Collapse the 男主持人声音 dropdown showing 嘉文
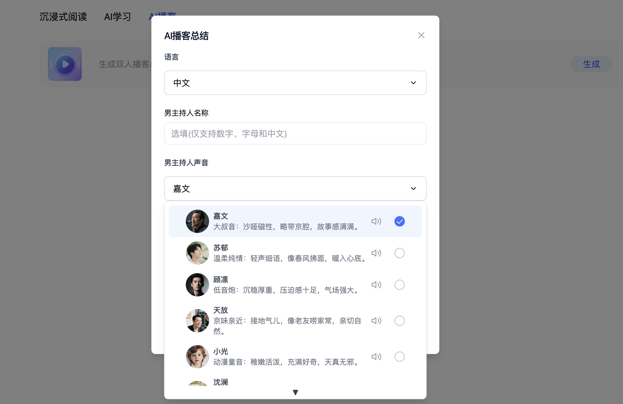Image resolution: width=623 pixels, height=404 pixels. tap(295, 189)
